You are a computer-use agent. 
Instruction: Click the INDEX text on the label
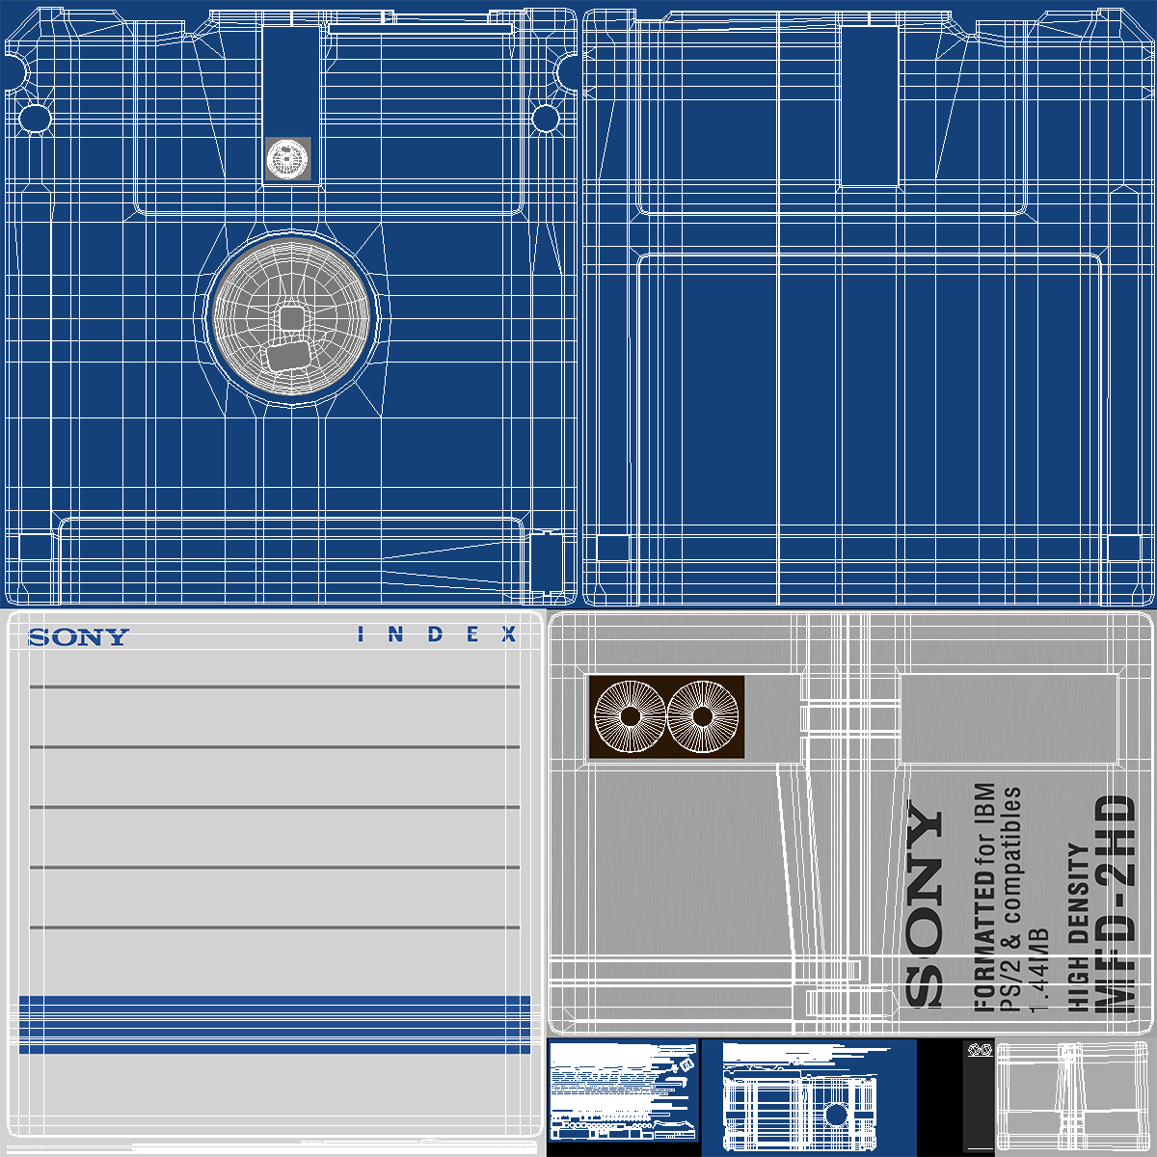(x=437, y=634)
